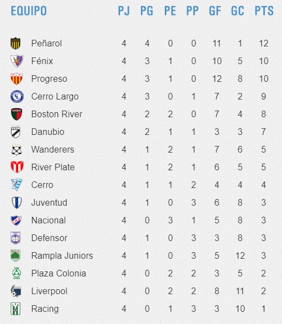Select the Progreso crest icon

pos(17,79)
